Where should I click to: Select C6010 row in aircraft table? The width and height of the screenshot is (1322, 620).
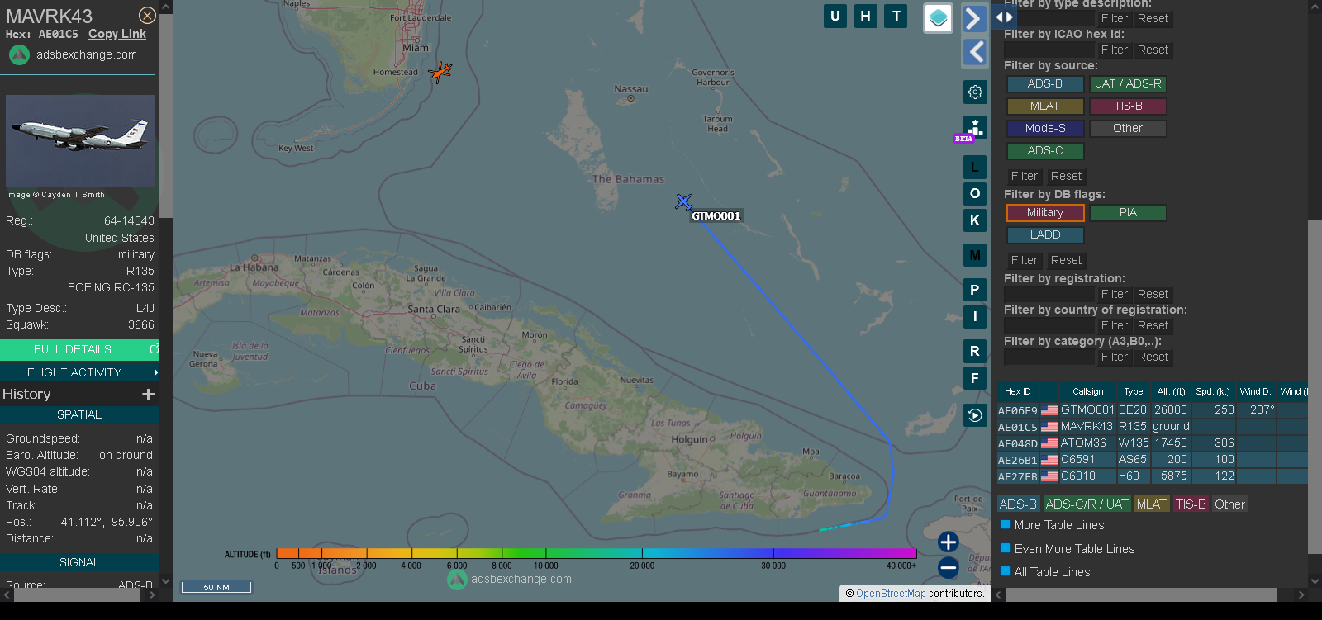click(x=1152, y=476)
